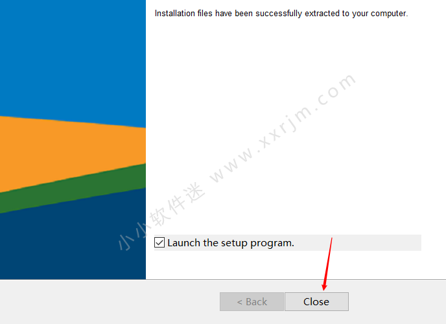The image size is (446, 324).
Task: Click the dark navy bottom area of banner
Action: pos(73,244)
